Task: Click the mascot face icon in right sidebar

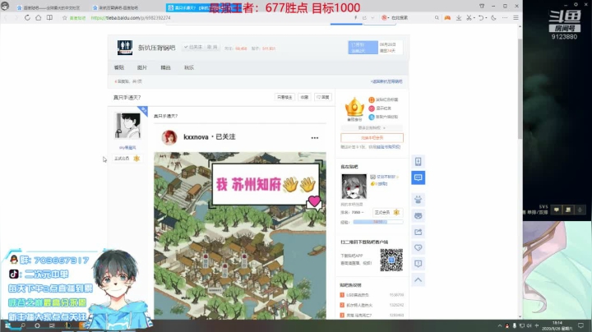Action: [418, 216]
